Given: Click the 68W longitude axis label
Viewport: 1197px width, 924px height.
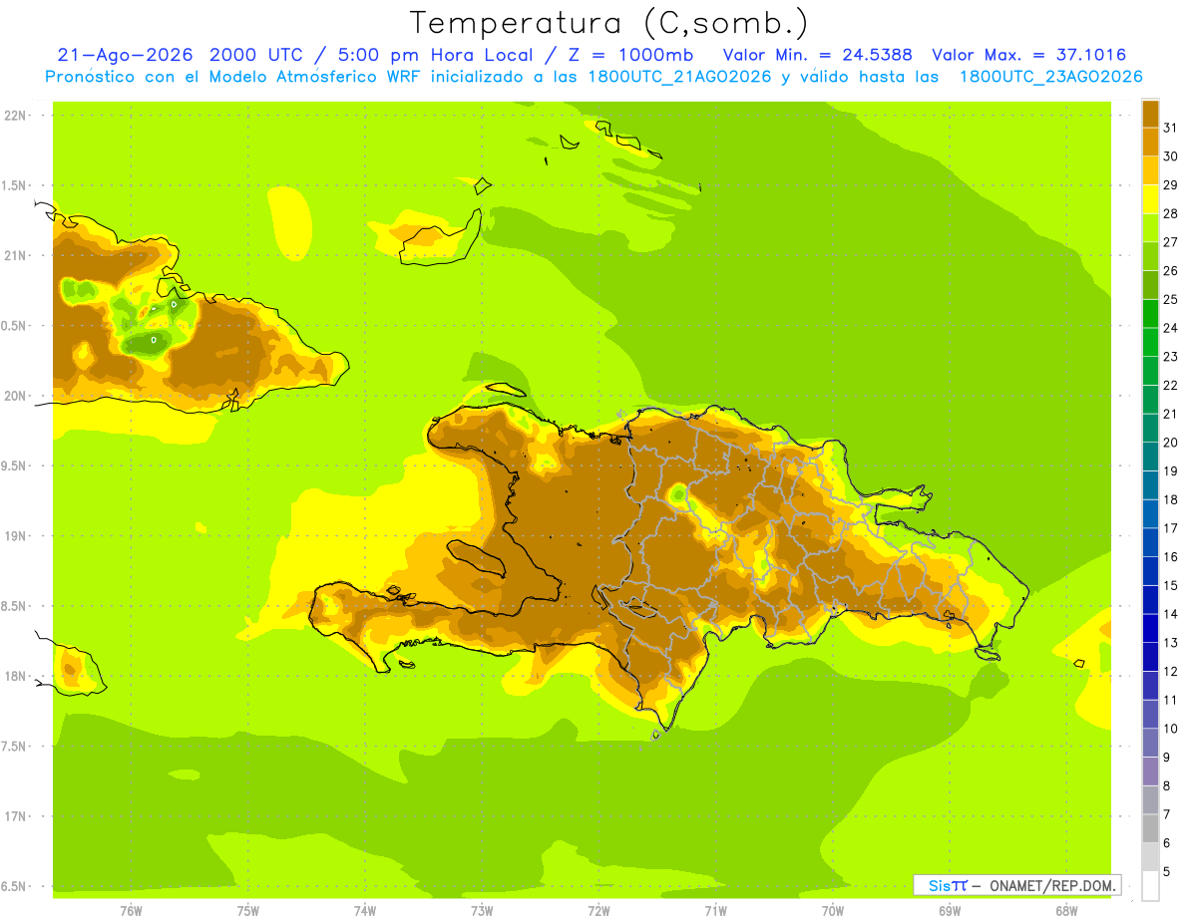Looking at the screenshot, I should pyautogui.click(x=1066, y=911).
